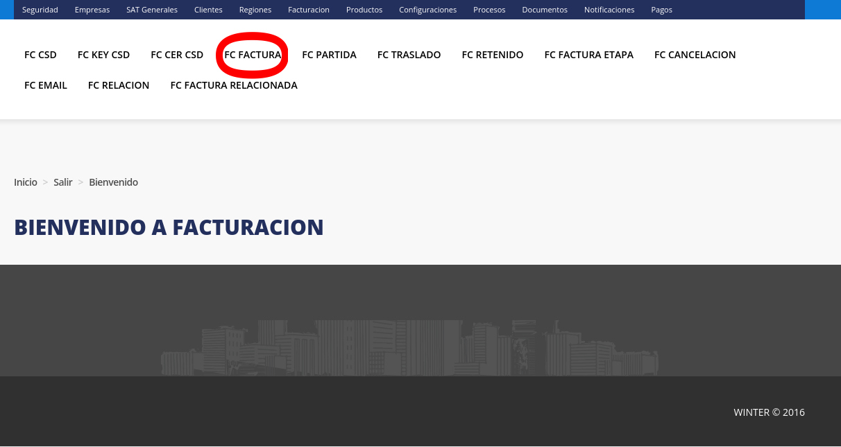The width and height of the screenshot is (841, 447).
Task: Go to the Regiones menu
Action: pyautogui.click(x=255, y=10)
